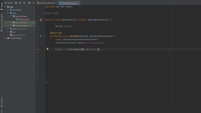201x113 pixels.
Task: Click override gutter icon beside onCreate
Action: pyautogui.click(x=41, y=36)
